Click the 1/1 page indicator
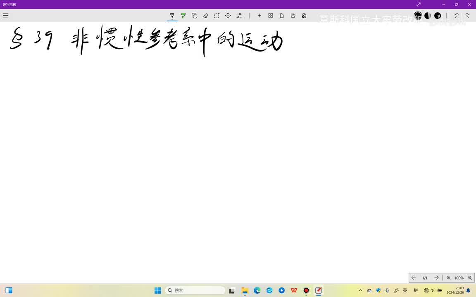This screenshot has width=476, height=297. tap(425, 278)
